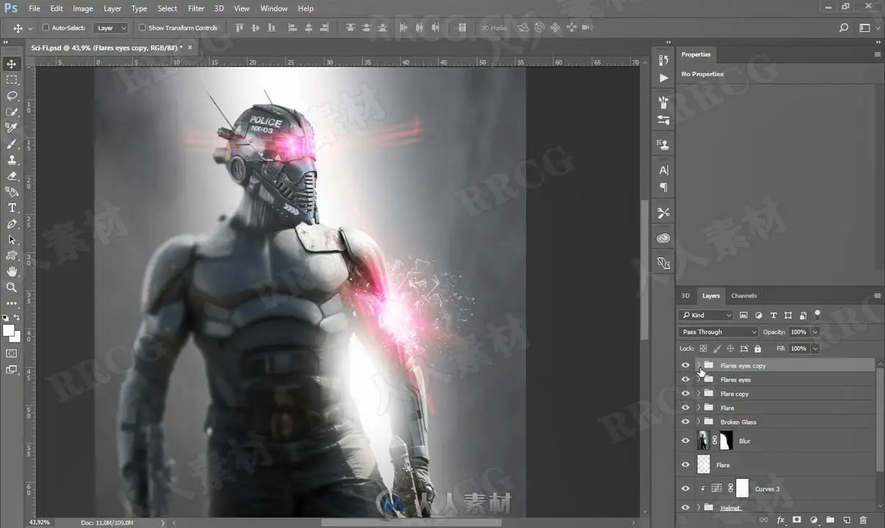The height and width of the screenshot is (528, 885).
Task: Select the Eraser tool
Action: 12,176
